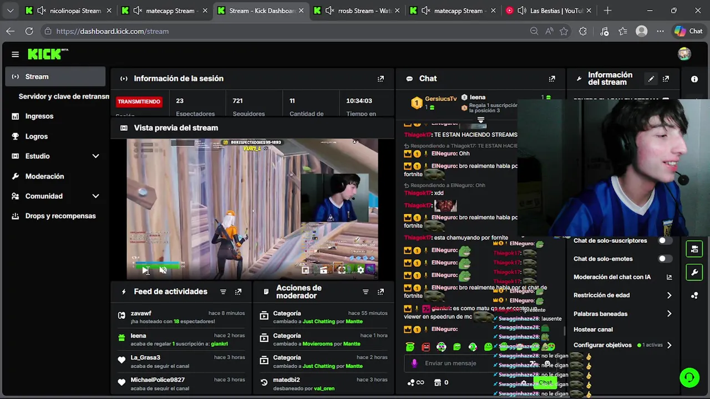Click Hostear canal
This screenshot has width=710, height=399.
tap(593, 329)
